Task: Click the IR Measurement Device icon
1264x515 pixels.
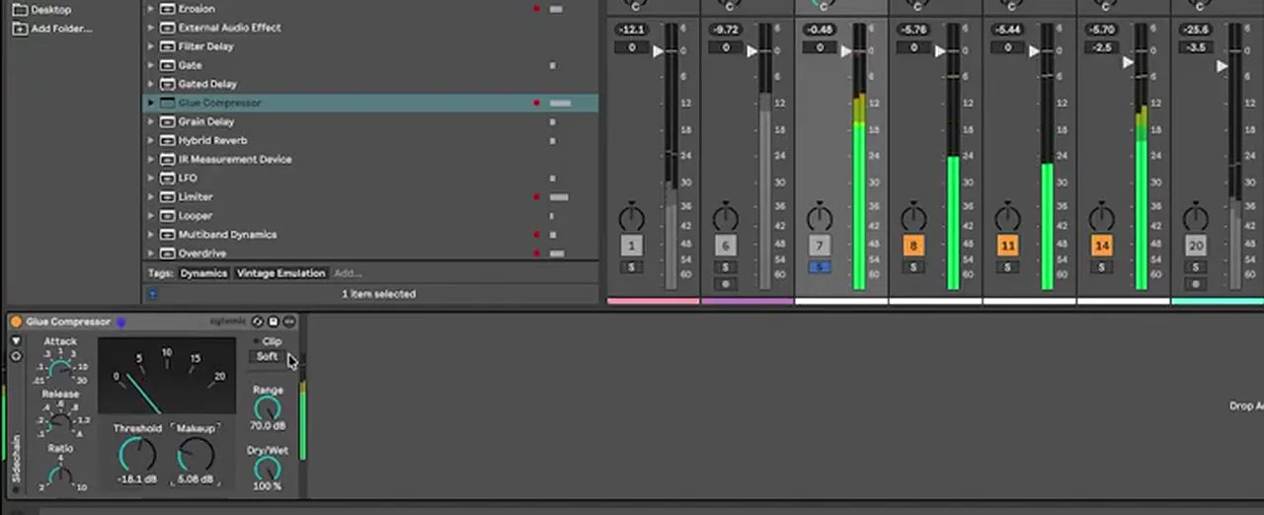Action: click(168, 159)
